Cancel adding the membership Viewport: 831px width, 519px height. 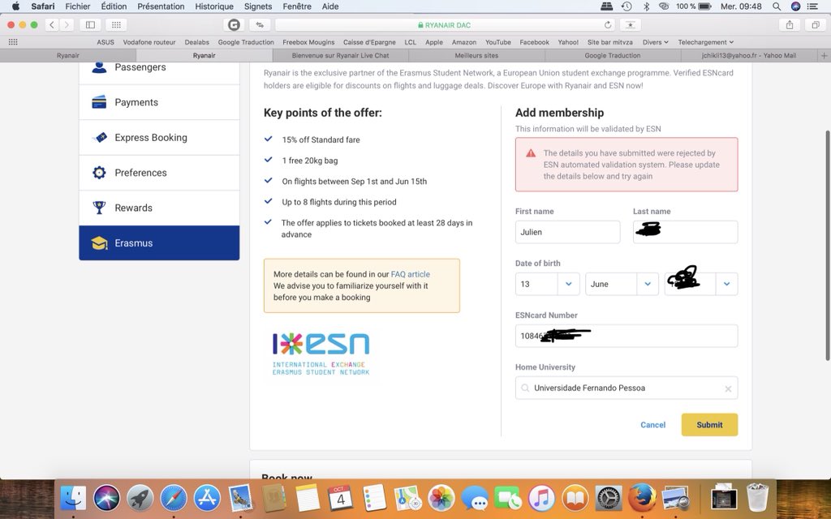(x=652, y=425)
